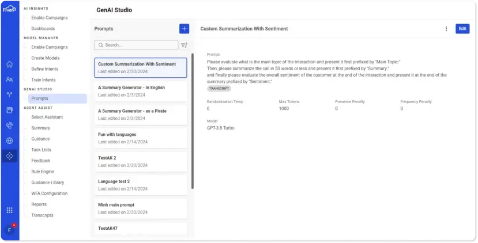
Task: Click the user avatar with notification badge
Action: tap(9, 229)
